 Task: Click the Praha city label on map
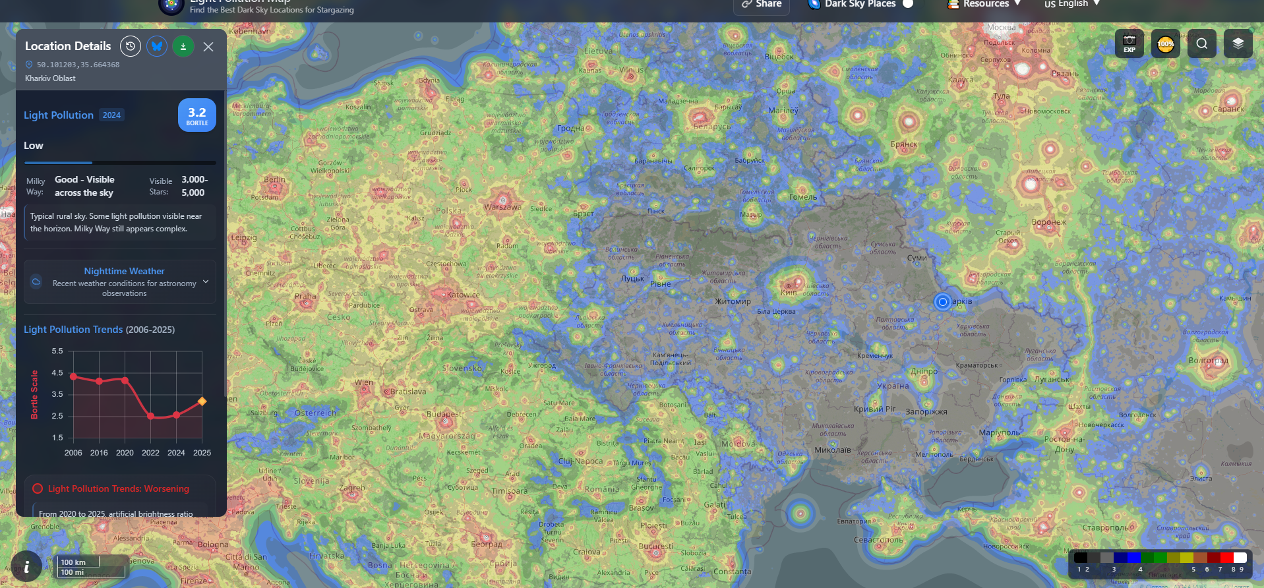(305, 296)
